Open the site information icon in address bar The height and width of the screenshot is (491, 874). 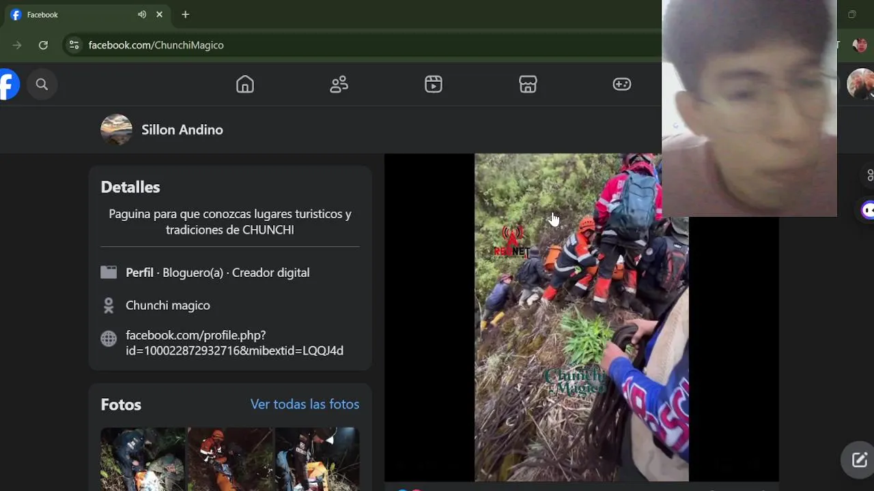coord(74,45)
